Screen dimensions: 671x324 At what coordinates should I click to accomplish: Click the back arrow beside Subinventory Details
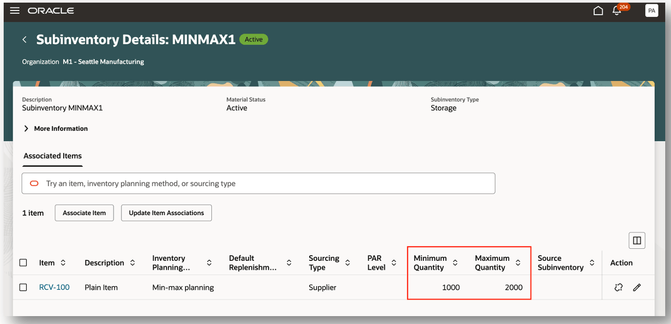tap(24, 39)
